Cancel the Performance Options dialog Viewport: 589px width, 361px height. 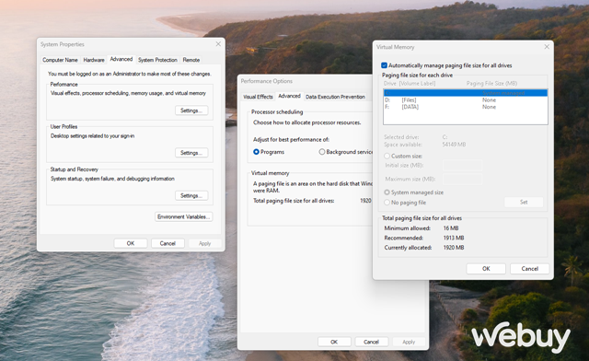coord(371,342)
